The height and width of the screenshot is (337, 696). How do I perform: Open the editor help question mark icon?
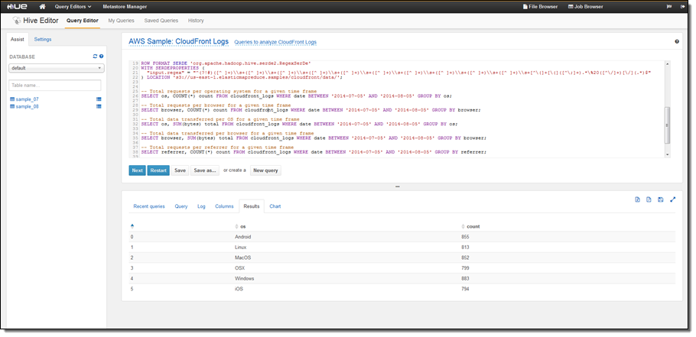click(x=677, y=42)
